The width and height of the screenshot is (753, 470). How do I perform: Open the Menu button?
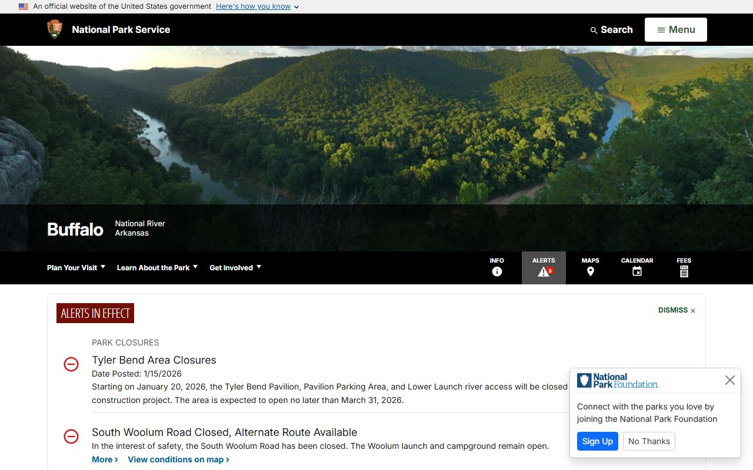(x=676, y=29)
